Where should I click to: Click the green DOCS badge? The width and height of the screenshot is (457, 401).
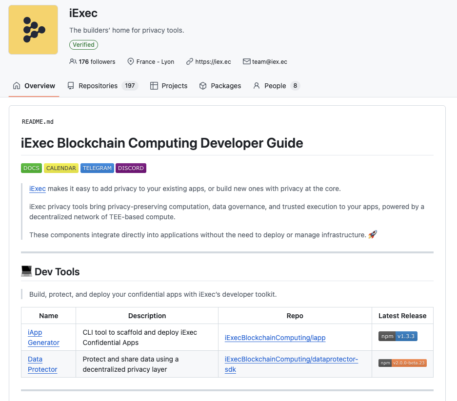click(31, 168)
